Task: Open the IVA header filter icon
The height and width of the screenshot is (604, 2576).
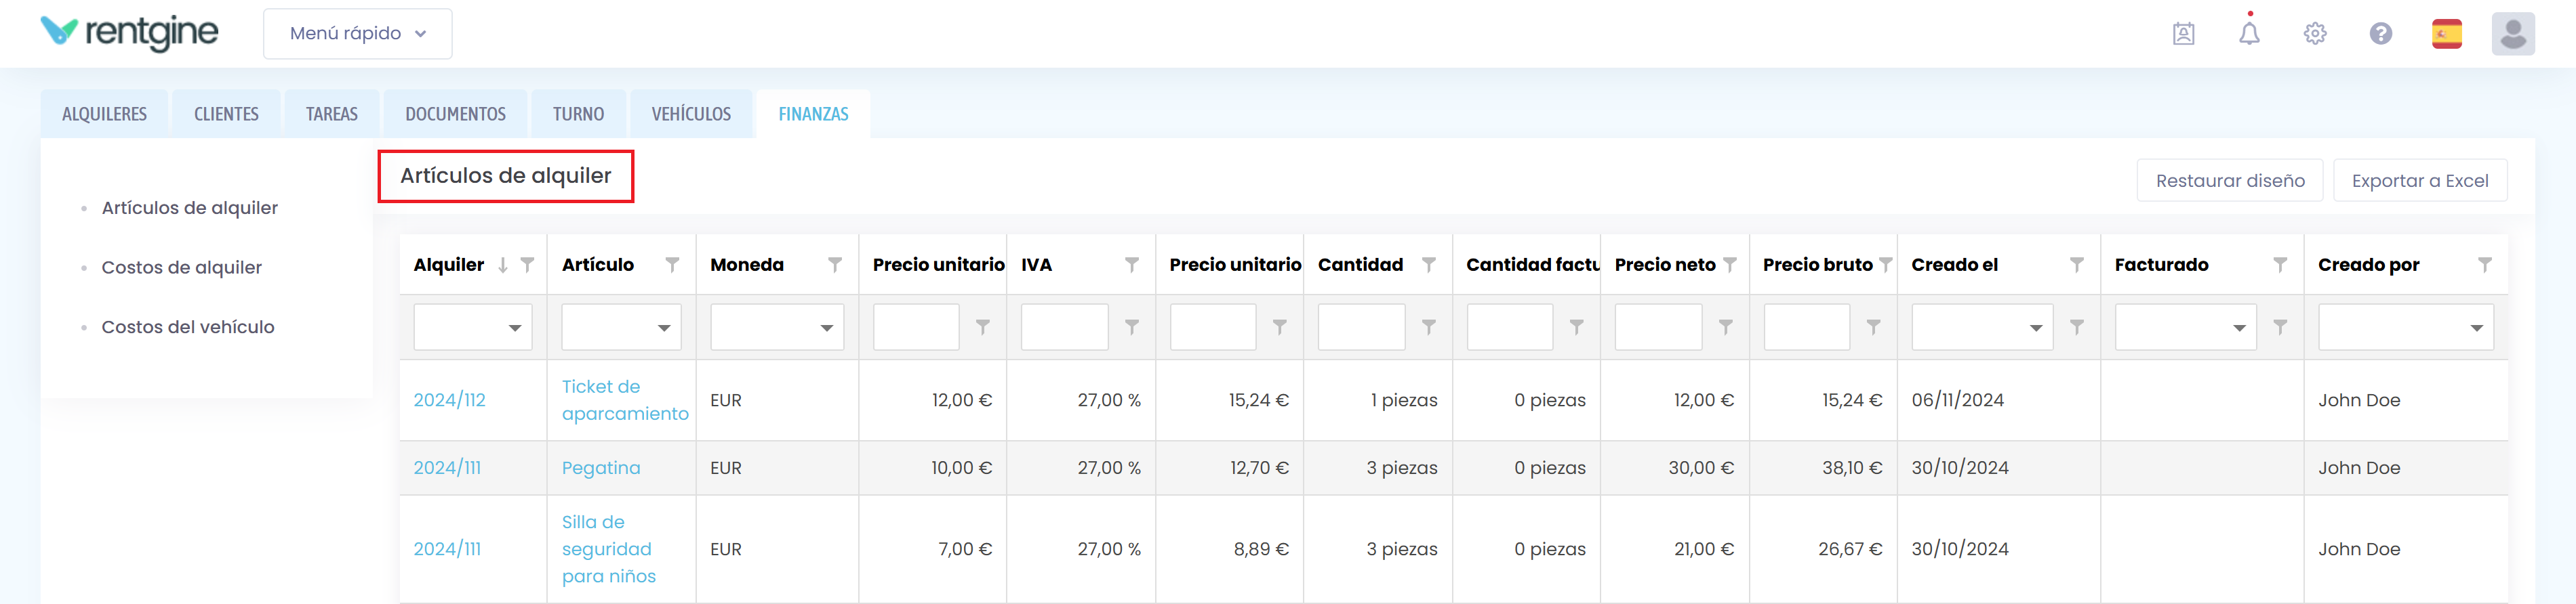Action: [1132, 265]
